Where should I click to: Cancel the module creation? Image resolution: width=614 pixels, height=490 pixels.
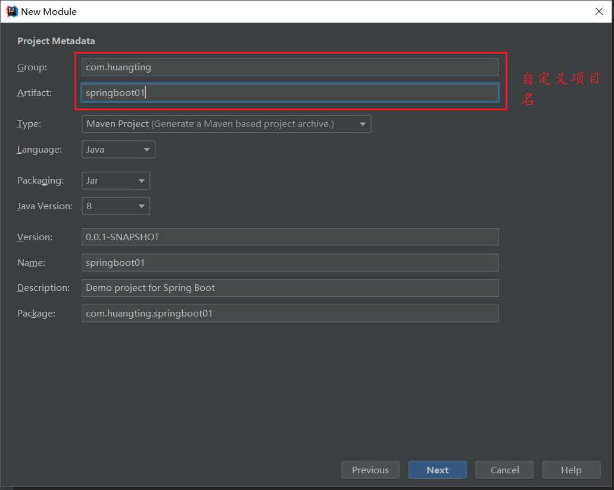click(504, 470)
